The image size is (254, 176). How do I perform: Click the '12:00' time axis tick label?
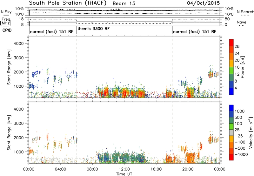click(x=124, y=169)
